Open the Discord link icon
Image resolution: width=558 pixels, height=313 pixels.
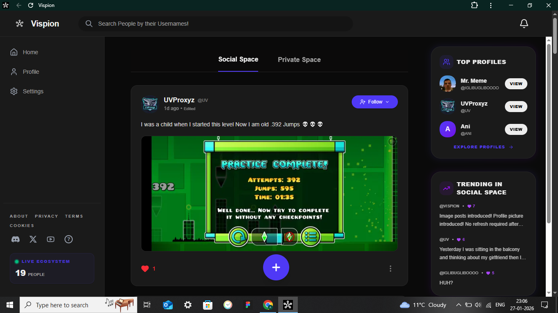16,239
